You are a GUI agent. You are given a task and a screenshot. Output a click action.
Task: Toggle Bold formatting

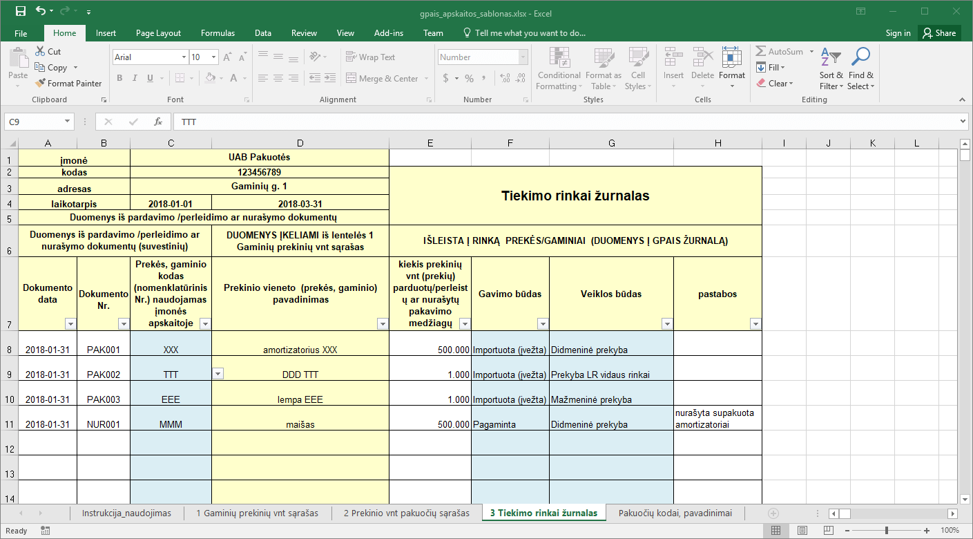pos(119,78)
